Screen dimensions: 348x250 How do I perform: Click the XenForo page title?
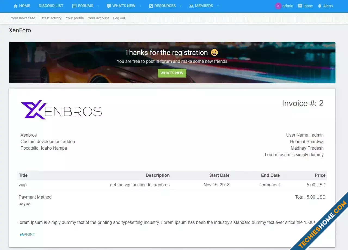(x=20, y=30)
